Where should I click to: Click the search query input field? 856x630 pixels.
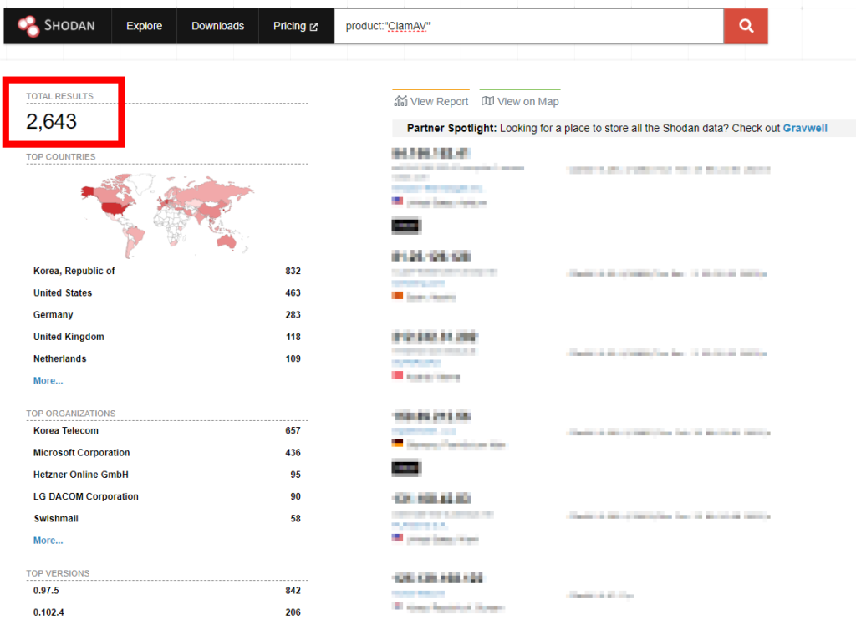pos(528,27)
